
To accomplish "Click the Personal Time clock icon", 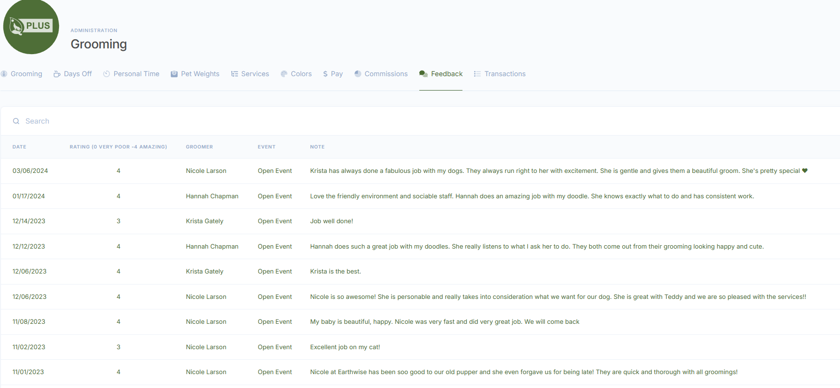I will click(106, 74).
